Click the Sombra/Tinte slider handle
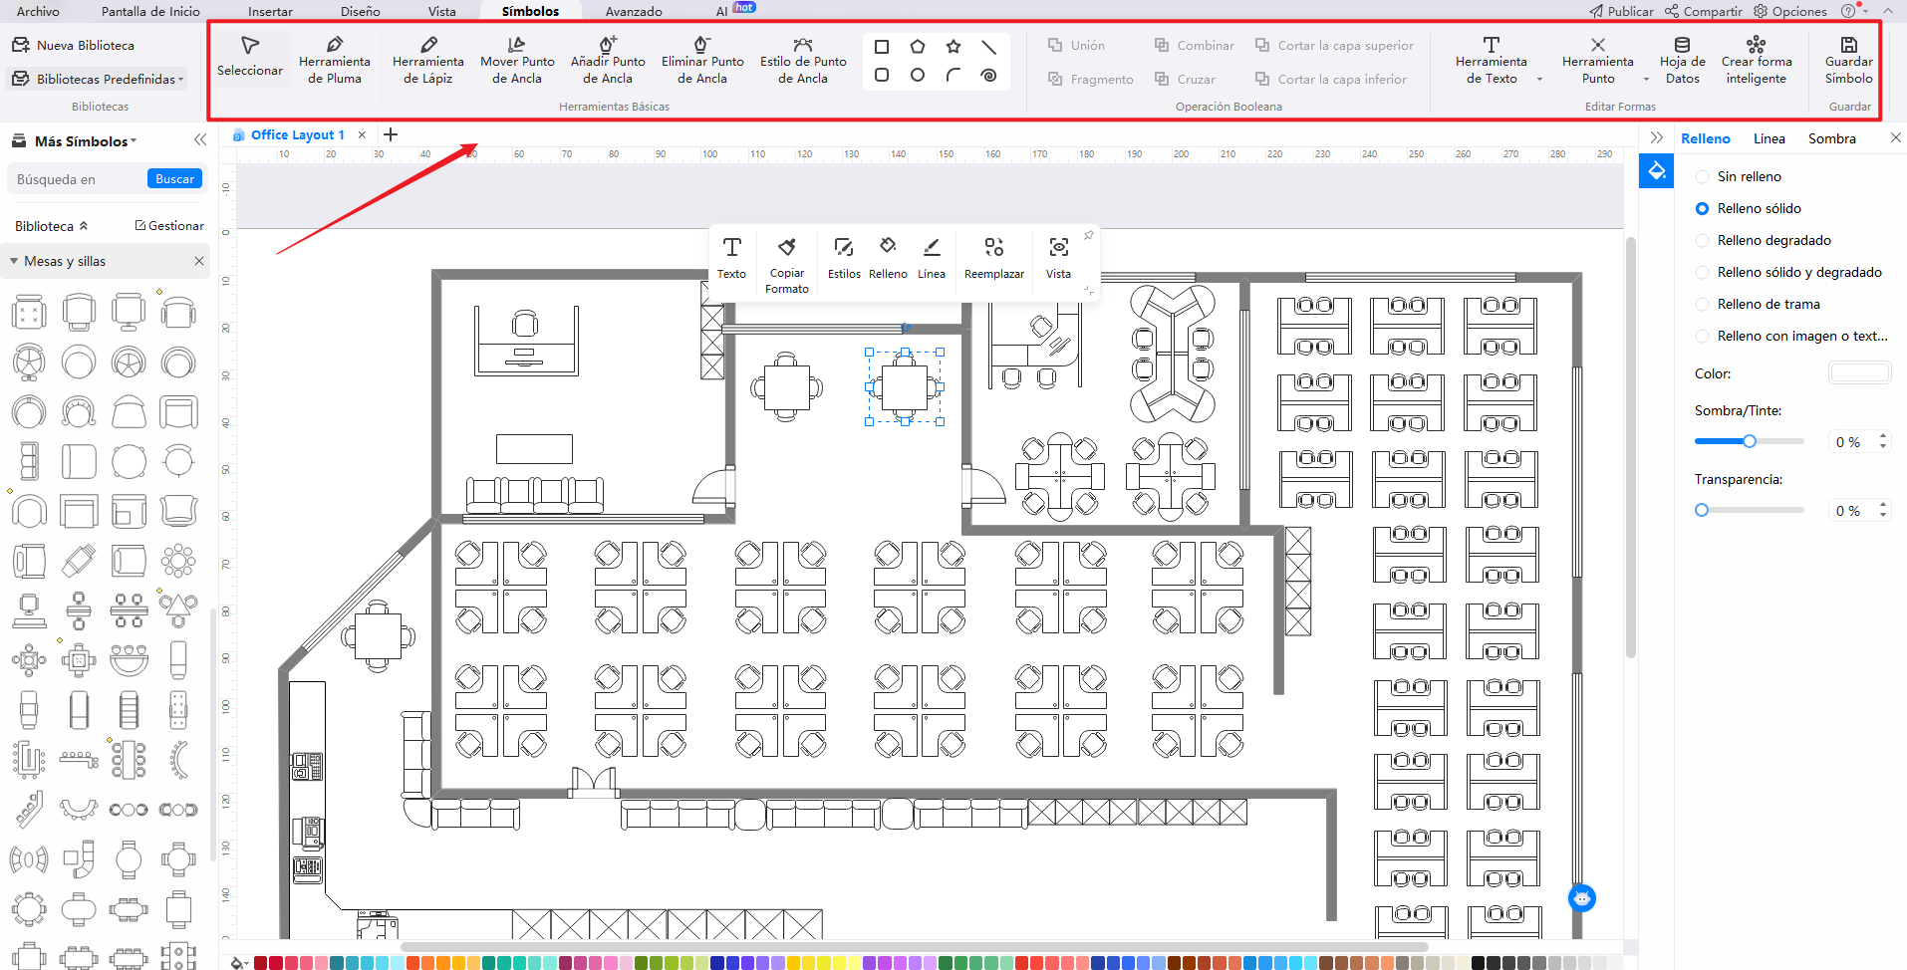This screenshot has height=970, width=1907. pos(1749,441)
